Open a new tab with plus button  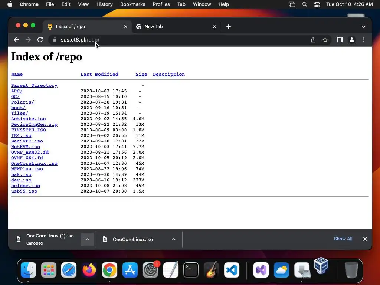(229, 27)
